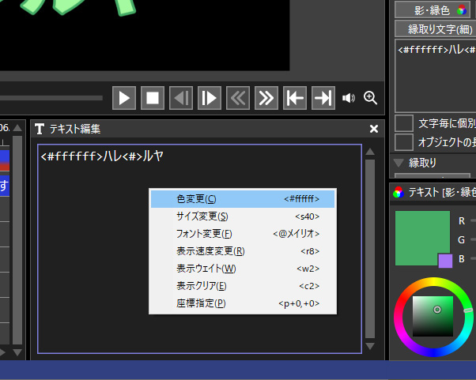Click the seek bar above the timeline
476x380 pixels.
51,98
